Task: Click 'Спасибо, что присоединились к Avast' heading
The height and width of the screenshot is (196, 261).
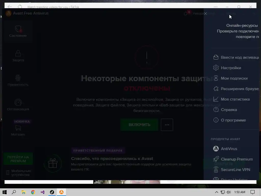Action: click(112, 158)
